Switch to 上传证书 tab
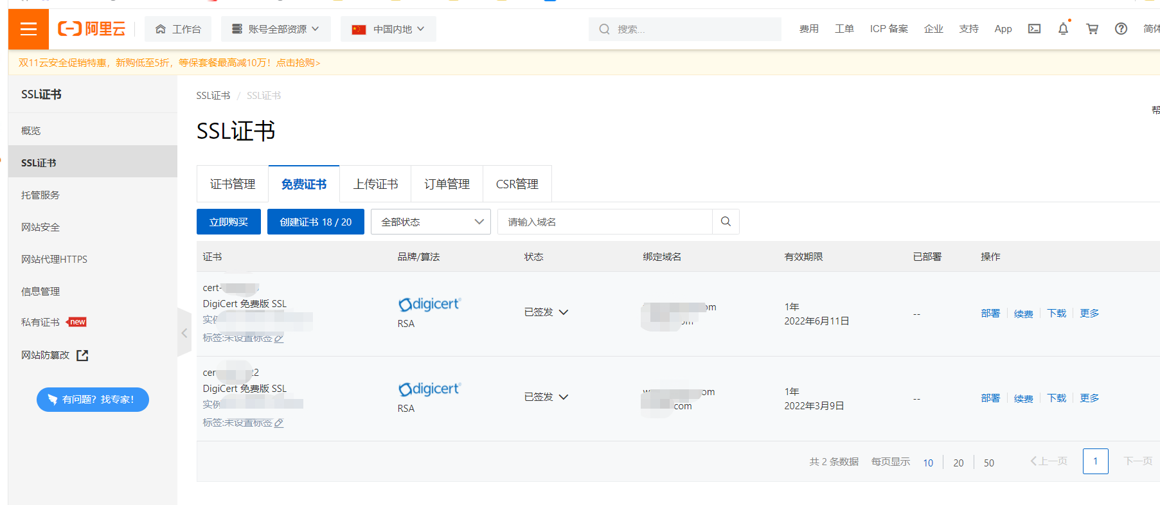The height and width of the screenshot is (505, 1160). tap(375, 184)
